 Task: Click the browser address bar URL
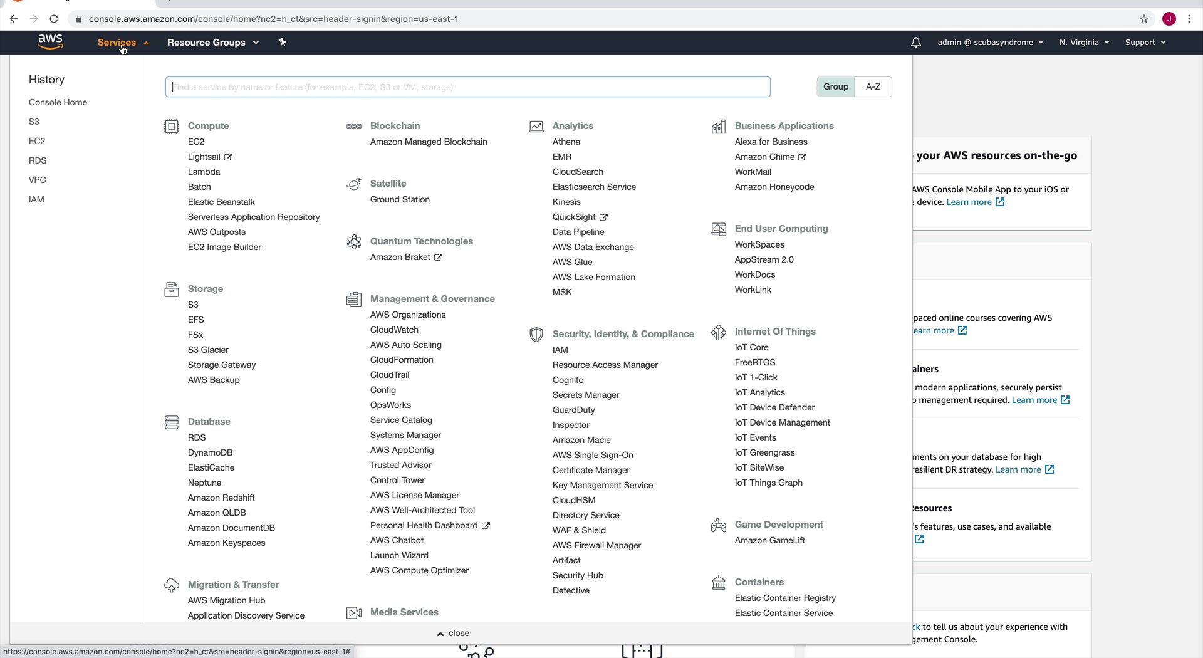273,19
